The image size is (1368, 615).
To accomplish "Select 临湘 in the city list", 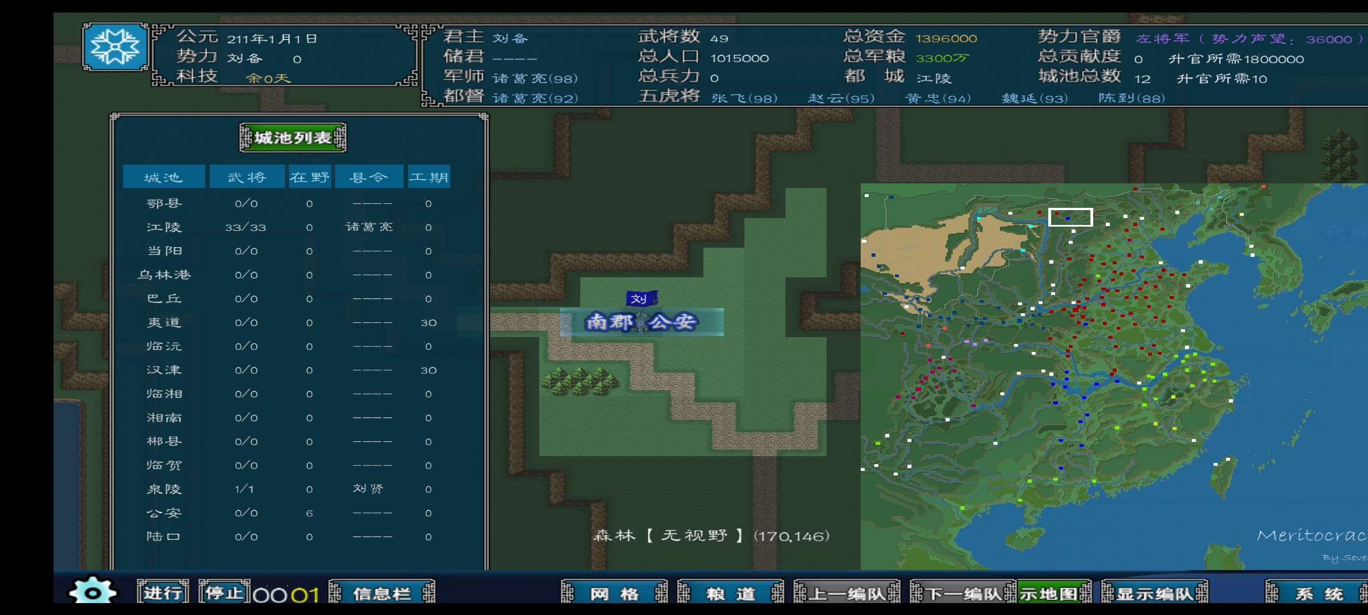I will pos(164,393).
